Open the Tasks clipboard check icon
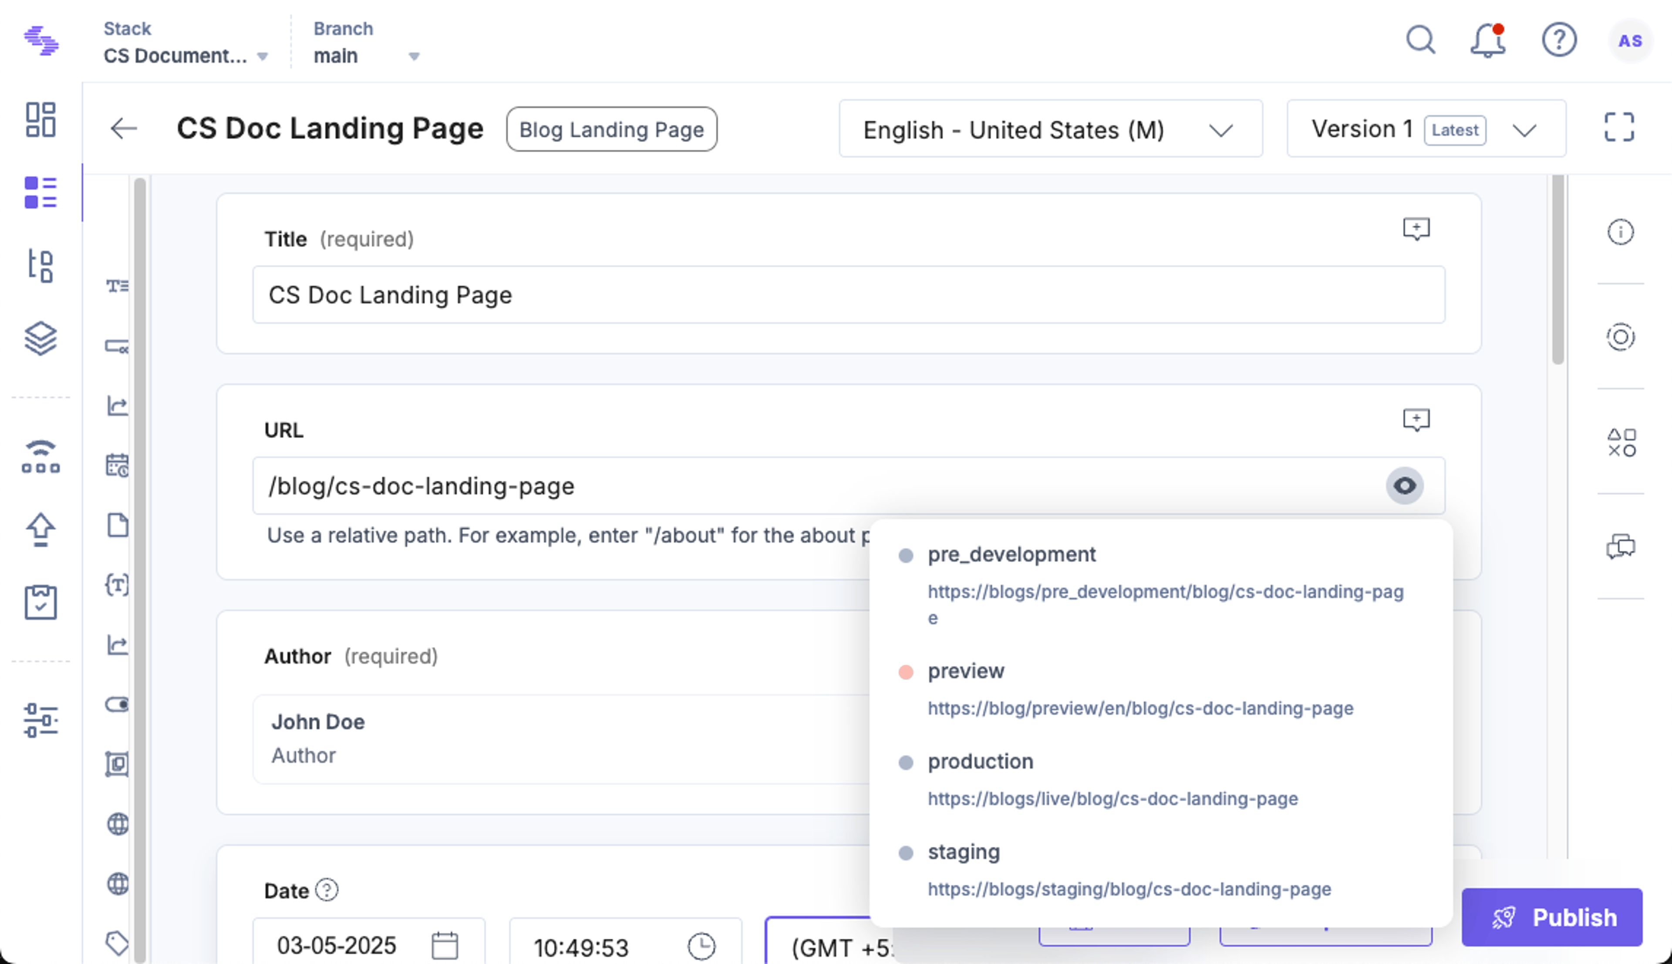This screenshot has height=964, width=1672. (x=41, y=603)
